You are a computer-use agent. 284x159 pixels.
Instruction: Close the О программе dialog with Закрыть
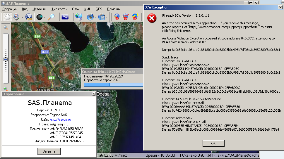(x=49, y=151)
